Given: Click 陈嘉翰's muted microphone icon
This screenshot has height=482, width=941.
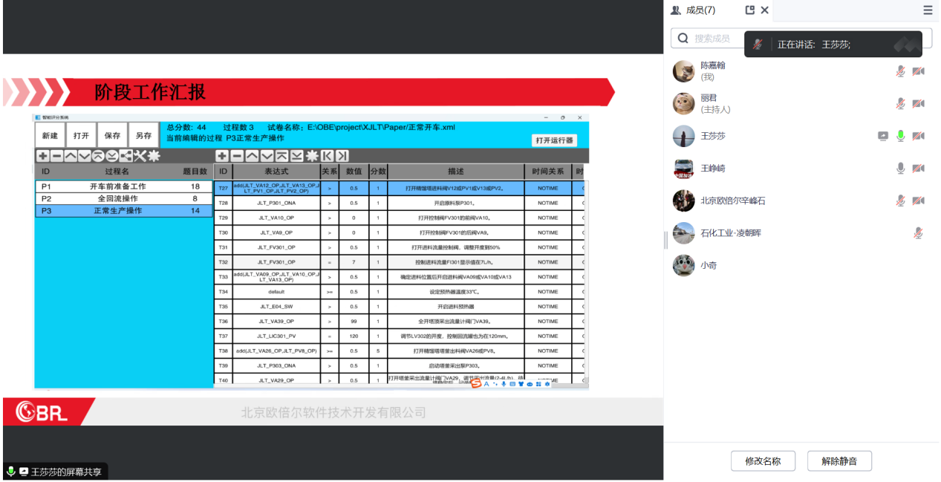Looking at the screenshot, I should coord(900,71).
